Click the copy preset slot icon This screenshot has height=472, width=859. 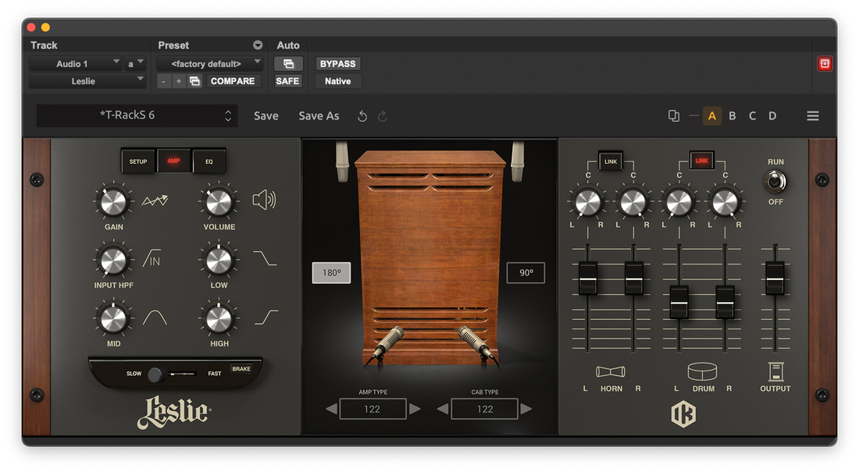(674, 116)
